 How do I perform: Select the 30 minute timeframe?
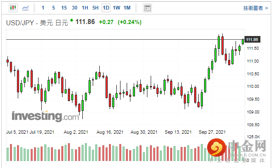tap(75, 8)
